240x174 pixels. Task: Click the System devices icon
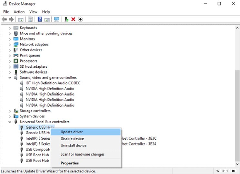pyautogui.click(x=16, y=116)
